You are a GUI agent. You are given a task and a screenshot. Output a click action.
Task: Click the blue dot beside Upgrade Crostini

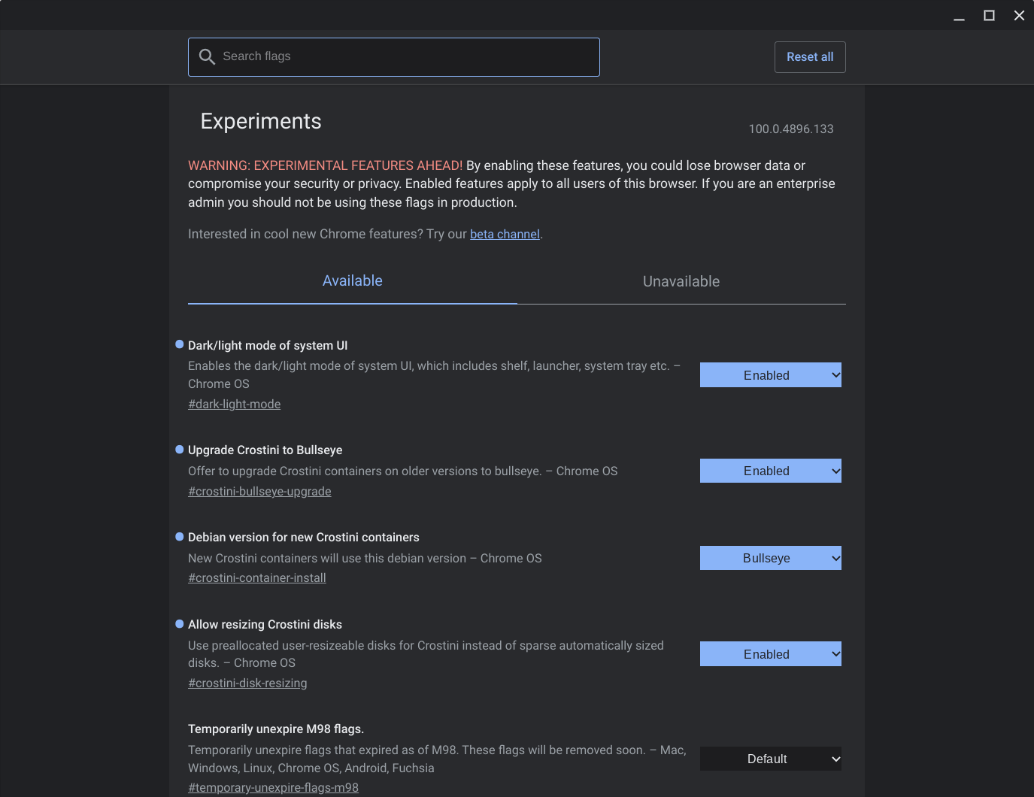pos(180,450)
